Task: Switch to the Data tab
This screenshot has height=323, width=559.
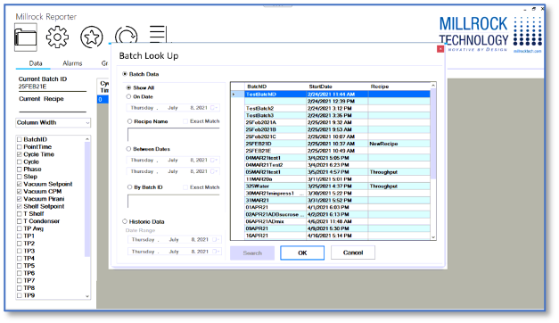Action: click(36, 63)
